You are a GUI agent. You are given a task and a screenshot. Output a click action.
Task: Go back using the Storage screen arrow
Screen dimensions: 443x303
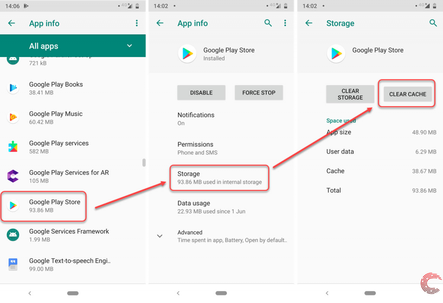pos(309,23)
